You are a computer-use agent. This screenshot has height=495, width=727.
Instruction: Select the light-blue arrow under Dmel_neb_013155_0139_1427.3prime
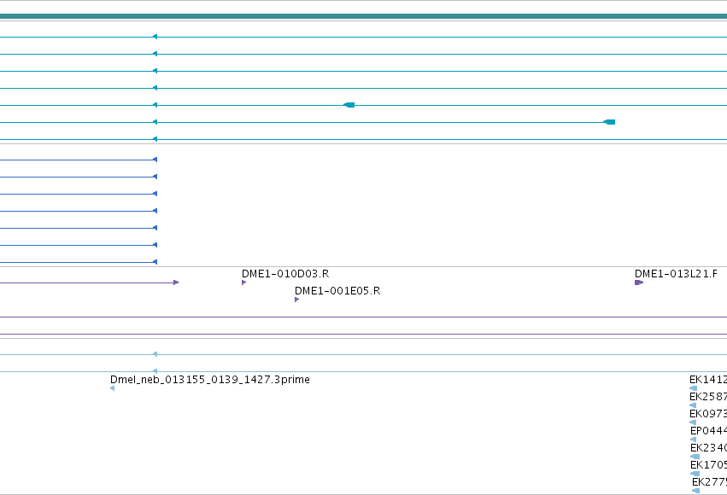pos(112,388)
